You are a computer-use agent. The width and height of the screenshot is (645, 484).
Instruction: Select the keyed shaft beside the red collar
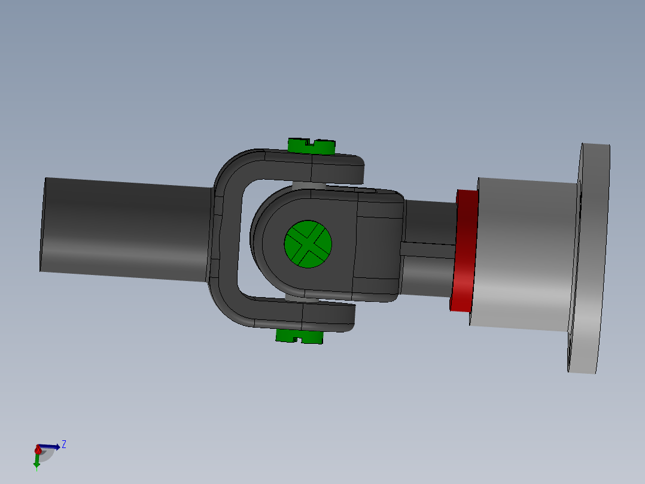coord(428,249)
